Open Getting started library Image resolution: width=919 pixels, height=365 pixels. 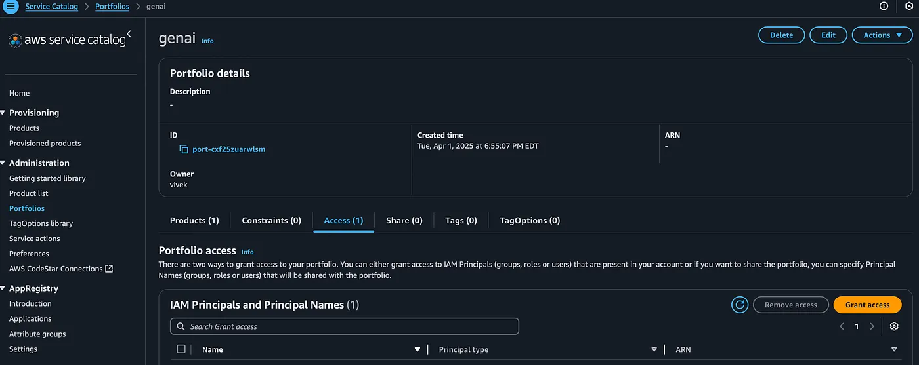[x=47, y=178]
